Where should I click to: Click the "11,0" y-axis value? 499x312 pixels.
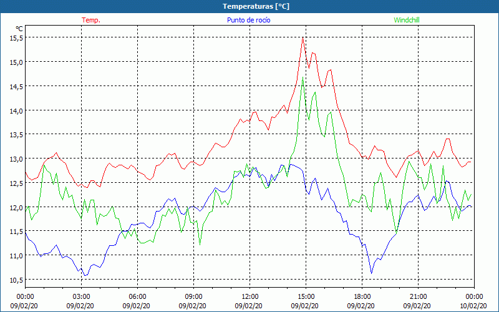(x=16, y=256)
